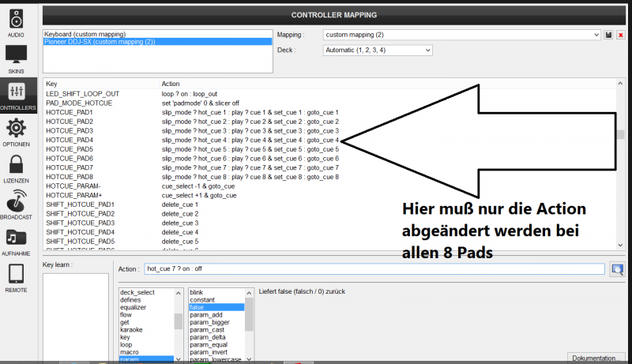Select karaoke in category list

146,330
